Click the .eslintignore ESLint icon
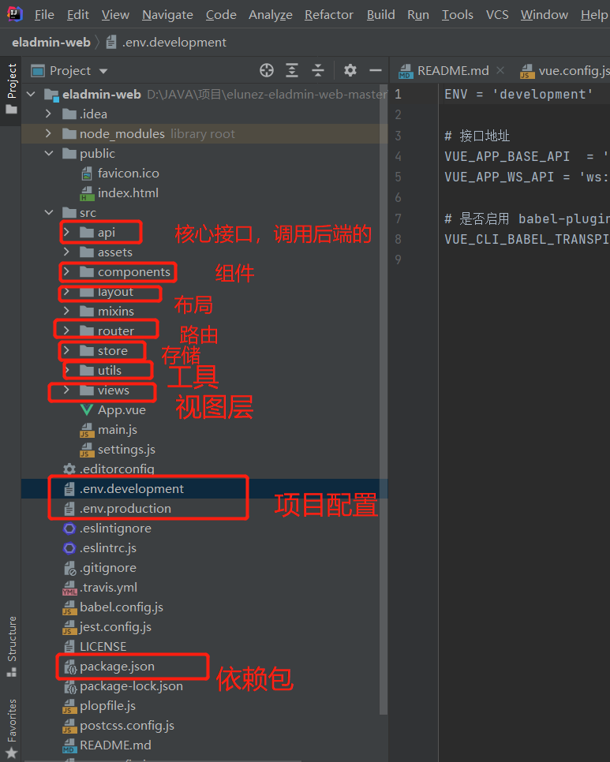 (x=69, y=529)
